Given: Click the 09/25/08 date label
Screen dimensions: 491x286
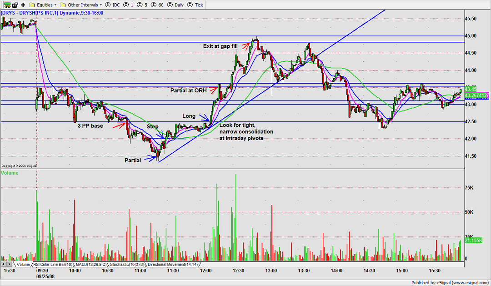Looking at the screenshot, I should coord(45,276).
